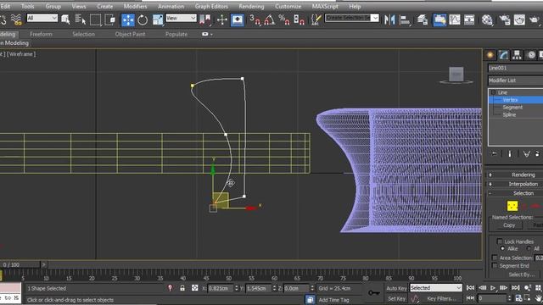Select the Alike radio button
This screenshot has width=543, height=305.
[502, 248]
